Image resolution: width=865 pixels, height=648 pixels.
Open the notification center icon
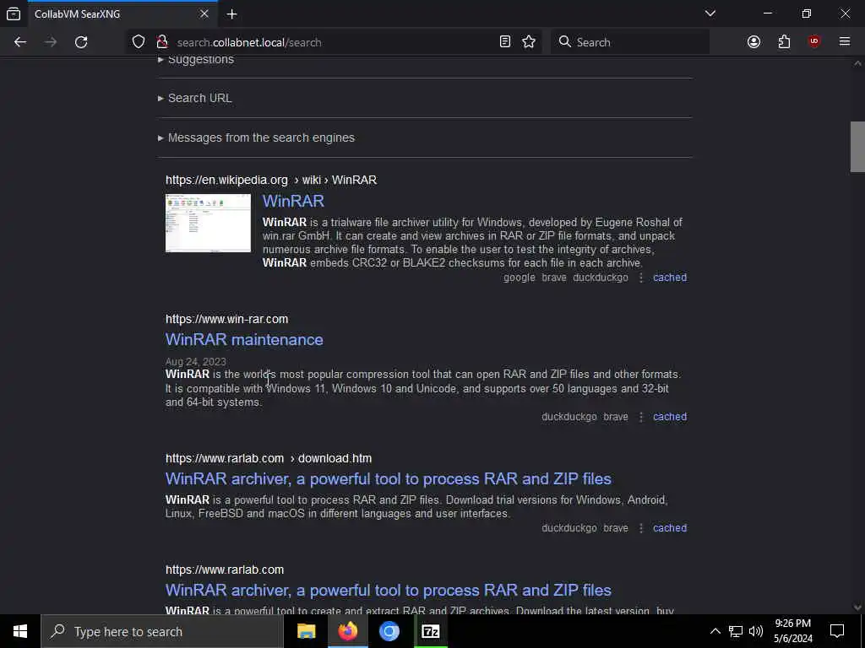(x=837, y=631)
